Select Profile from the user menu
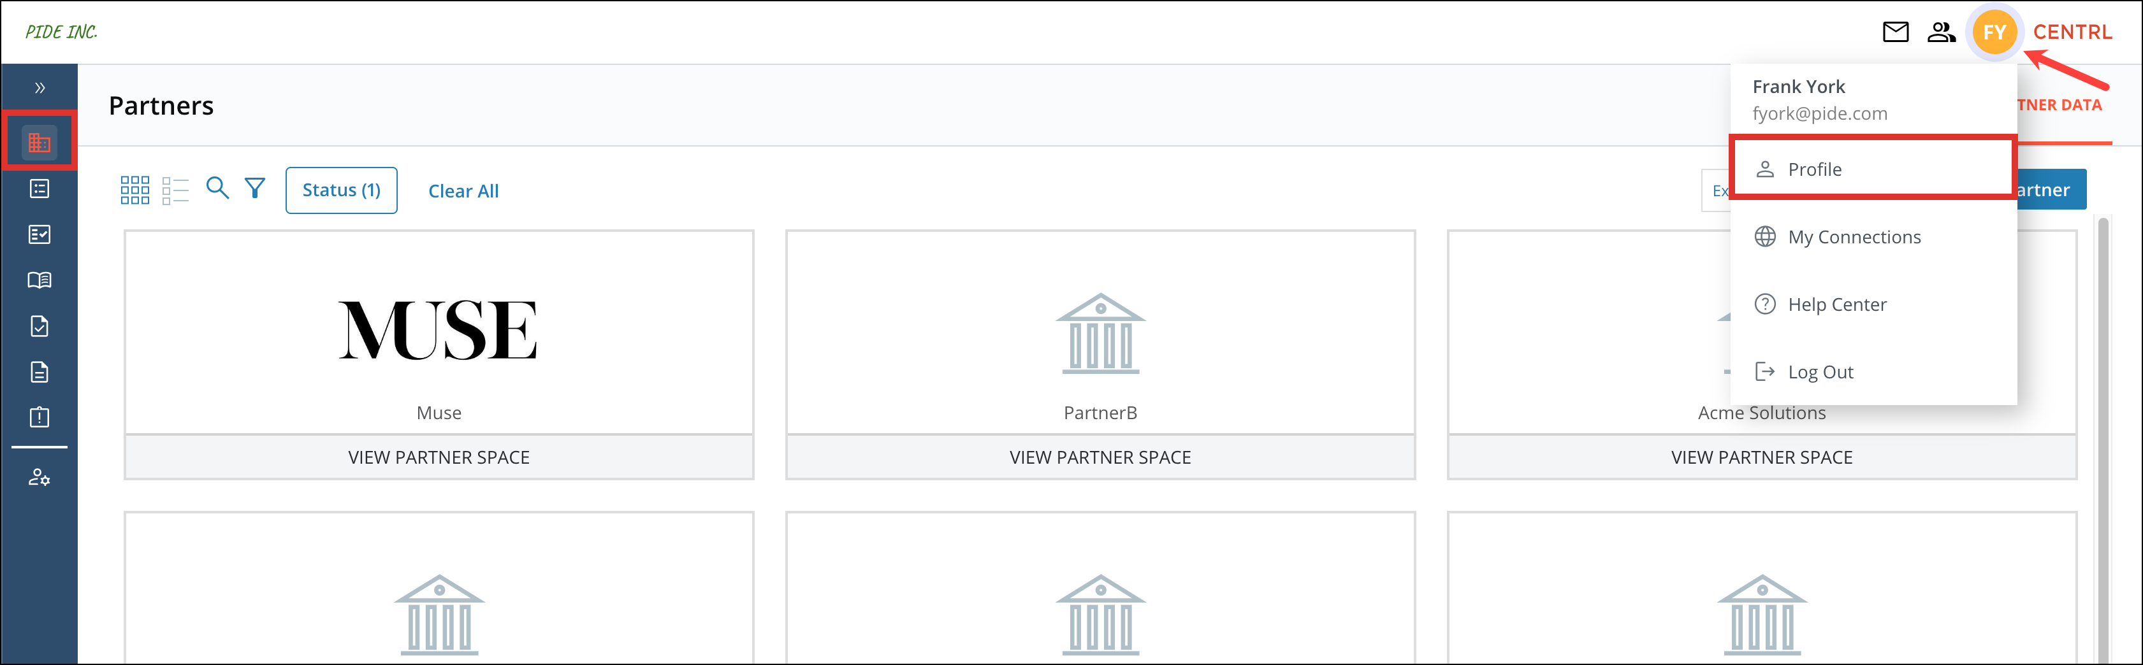The image size is (2143, 665). (x=1872, y=169)
